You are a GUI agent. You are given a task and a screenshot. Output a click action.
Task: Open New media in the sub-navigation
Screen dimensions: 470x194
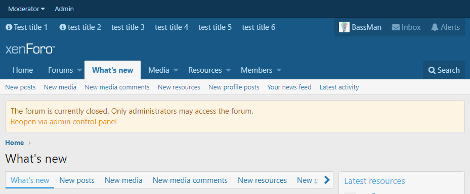coord(60,87)
